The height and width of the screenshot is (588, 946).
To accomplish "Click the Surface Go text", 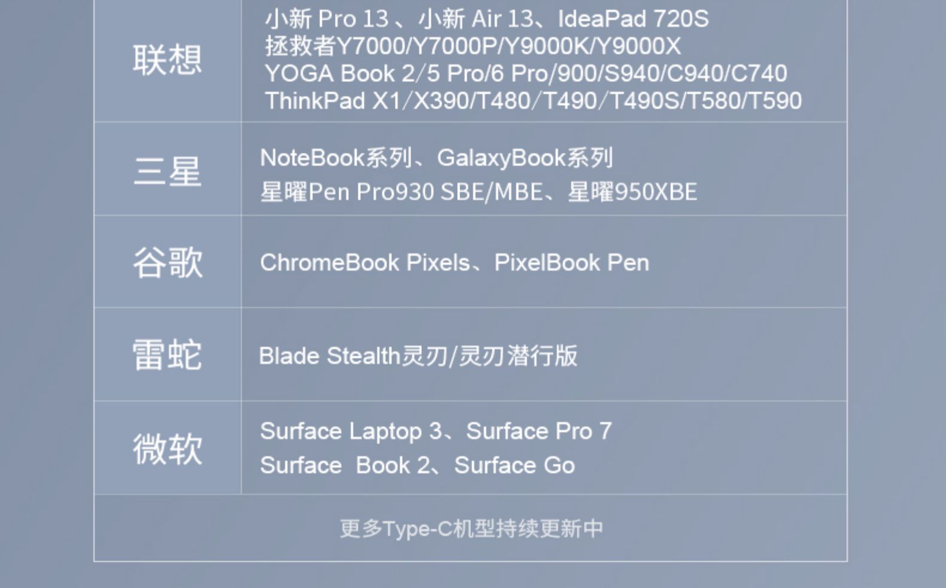I will click(x=515, y=465).
